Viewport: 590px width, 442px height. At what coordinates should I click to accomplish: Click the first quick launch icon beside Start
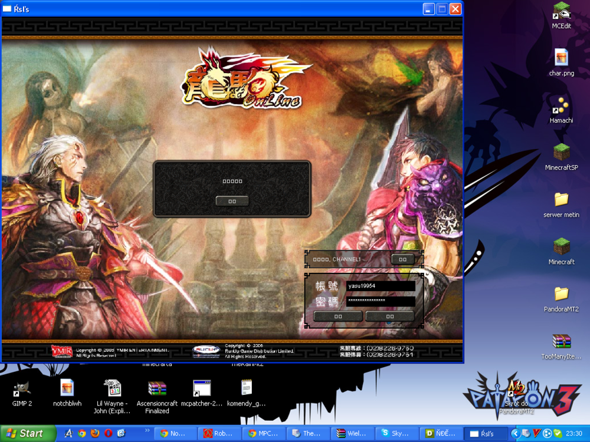click(x=68, y=433)
